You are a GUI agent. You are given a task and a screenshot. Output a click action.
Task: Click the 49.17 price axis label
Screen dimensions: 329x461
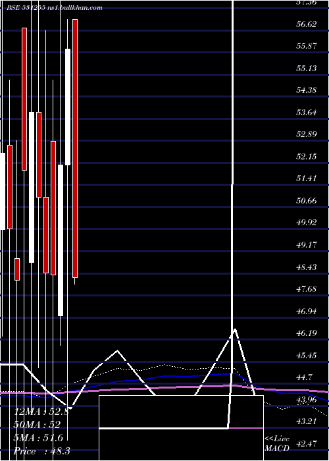pyautogui.click(x=307, y=244)
